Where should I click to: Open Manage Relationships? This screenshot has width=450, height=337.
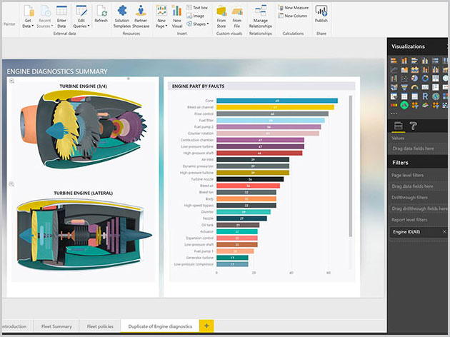[x=260, y=14]
